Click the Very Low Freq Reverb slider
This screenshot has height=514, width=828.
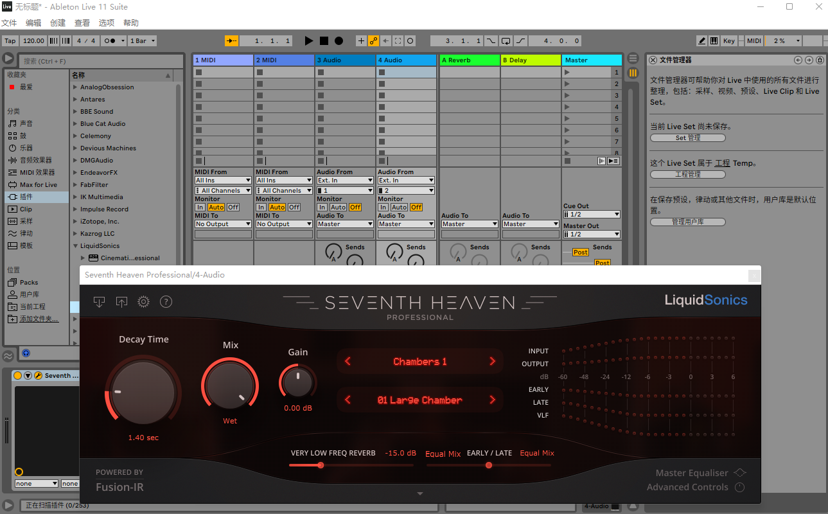(x=351, y=465)
